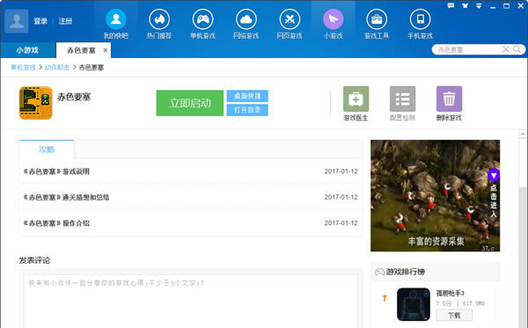Click the search input field
Image resolution: width=528 pixels, height=328 pixels.
[x=469, y=50]
